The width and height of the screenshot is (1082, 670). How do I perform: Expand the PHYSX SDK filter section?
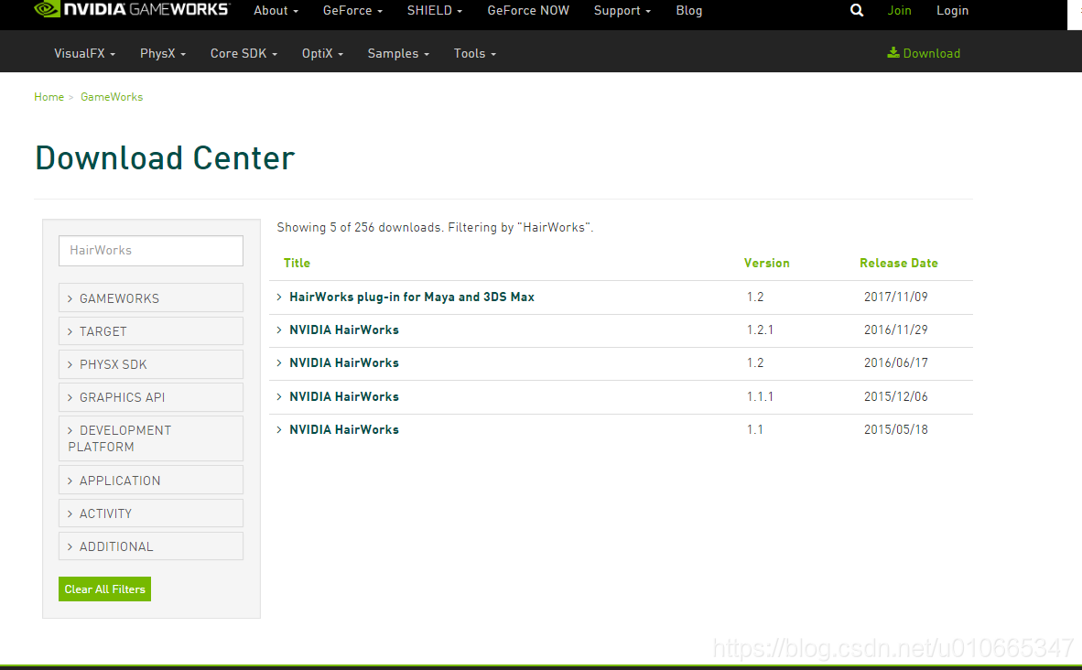coord(151,364)
